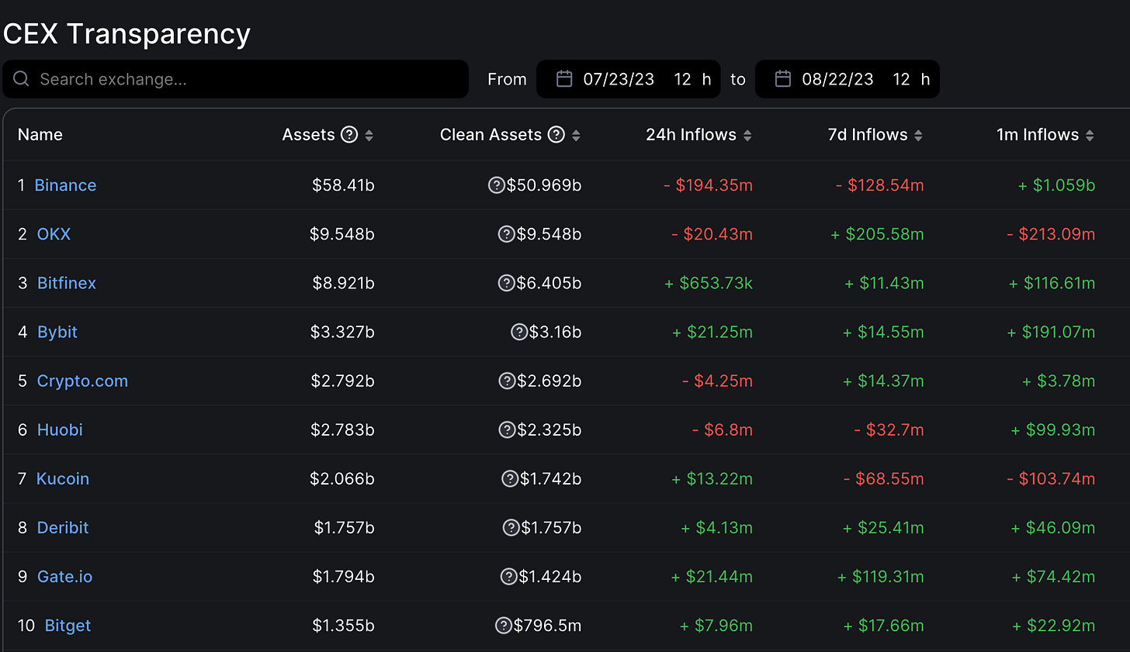
Task: Open the Deribit exchange link
Action: (x=63, y=527)
